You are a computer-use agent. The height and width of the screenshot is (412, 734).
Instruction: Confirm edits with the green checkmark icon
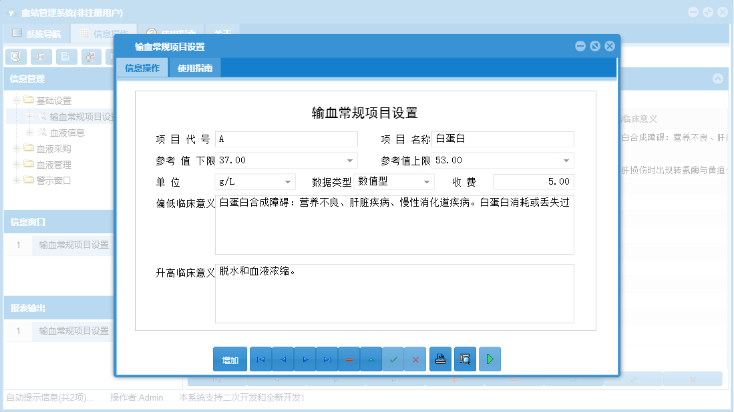pyautogui.click(x=393, y=359)
